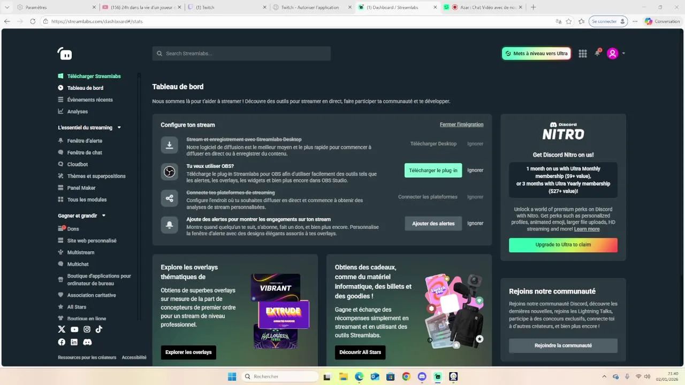Switch to the Paramètres browser tab
The width and height of the screenshot is (685, 385).
coord(56,7)
